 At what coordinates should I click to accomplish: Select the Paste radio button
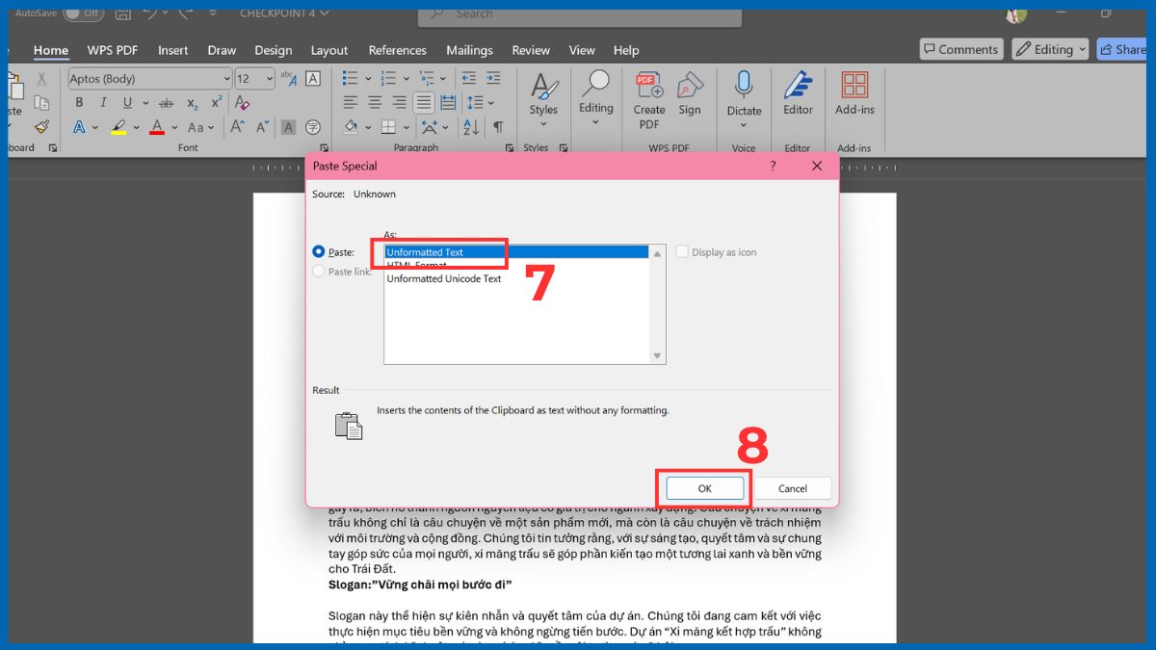pyautogui.click(x=319, y=251)
